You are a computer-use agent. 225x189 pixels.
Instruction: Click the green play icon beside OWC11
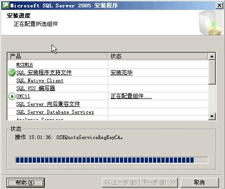point(12,97)
